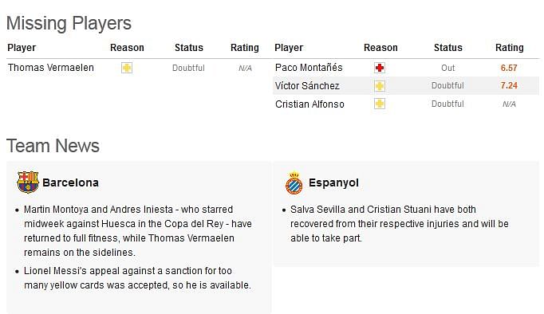Viewport: 544px width, 314px height.
Task: Open Paco Montañés player name
Action: tap(309, 68)
